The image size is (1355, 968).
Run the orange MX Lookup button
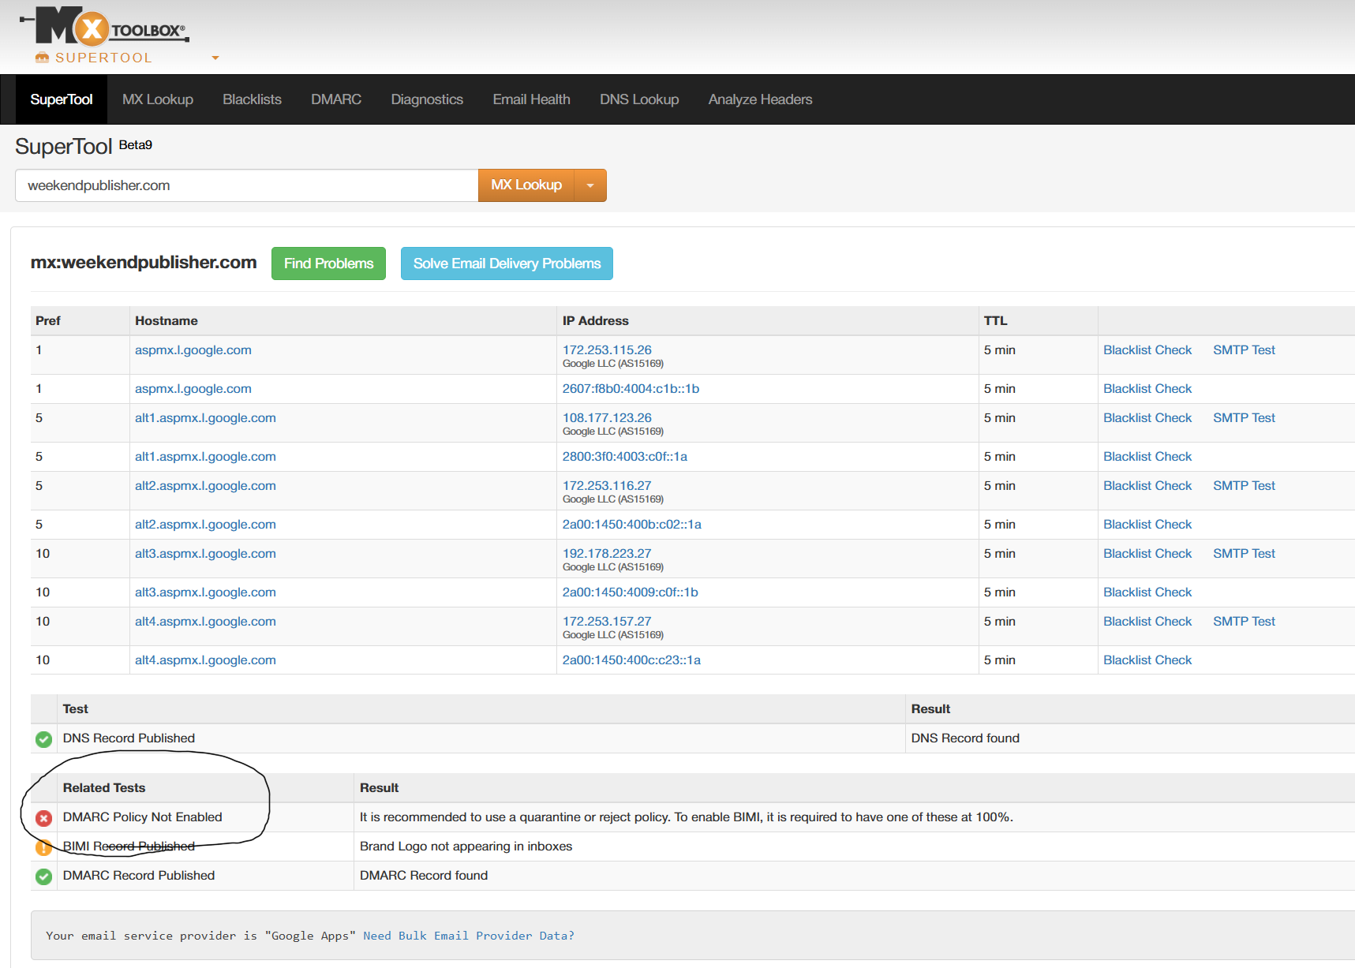[526, 185]
